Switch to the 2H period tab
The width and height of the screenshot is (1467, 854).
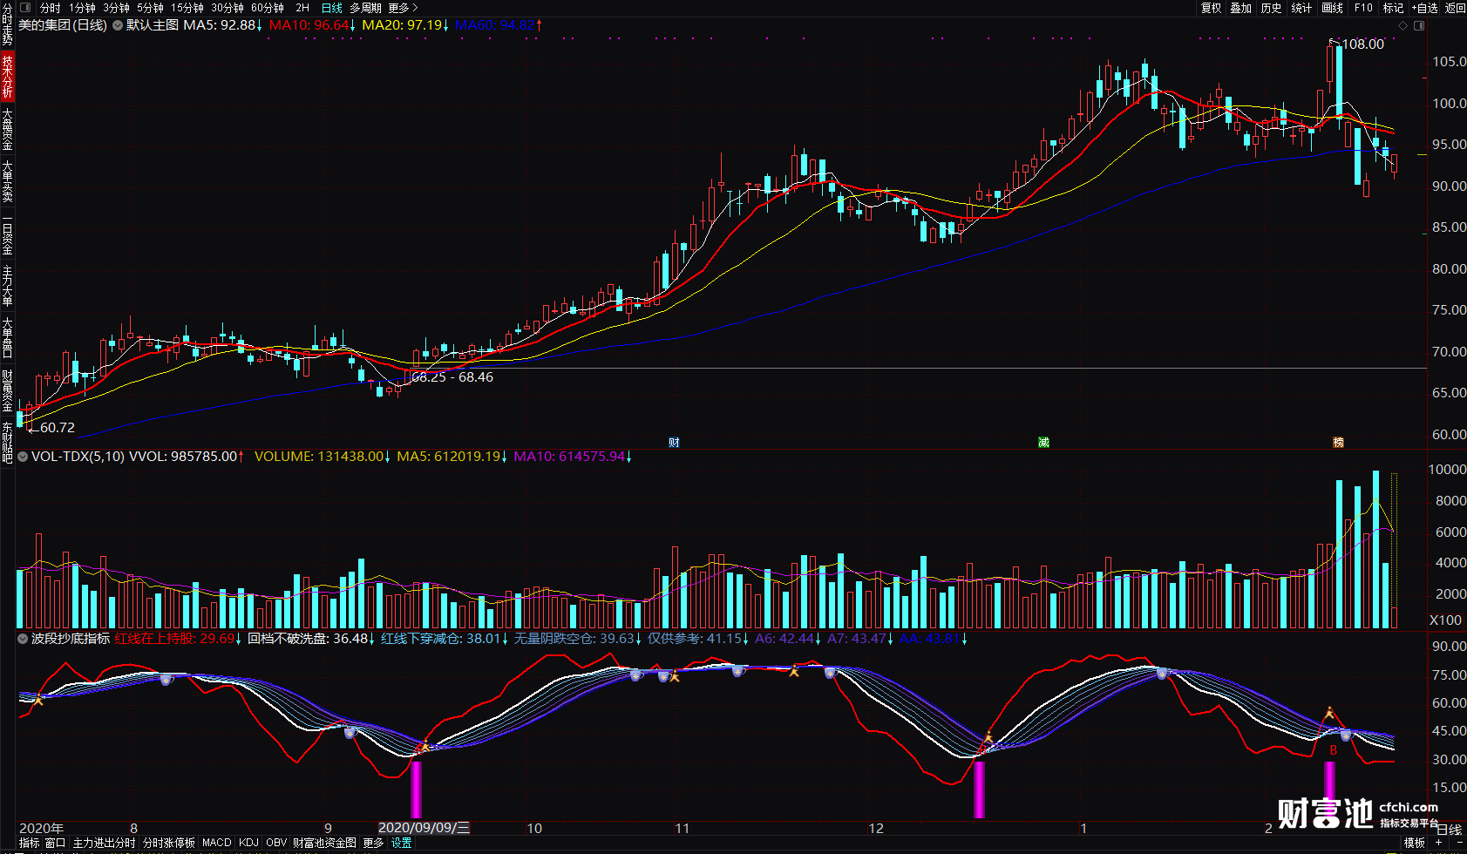(x=302, y=8)
